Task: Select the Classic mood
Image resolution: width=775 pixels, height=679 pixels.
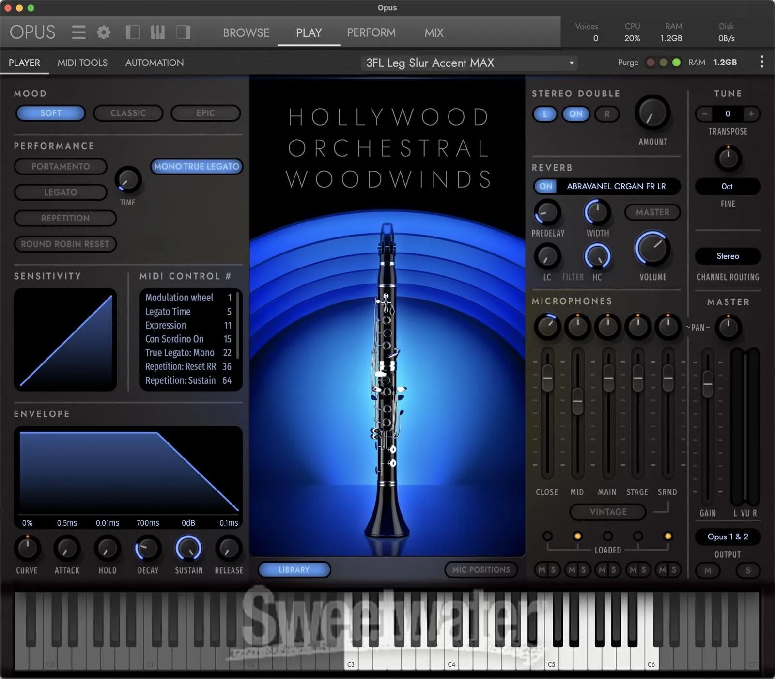Action: tap(128, 113)
